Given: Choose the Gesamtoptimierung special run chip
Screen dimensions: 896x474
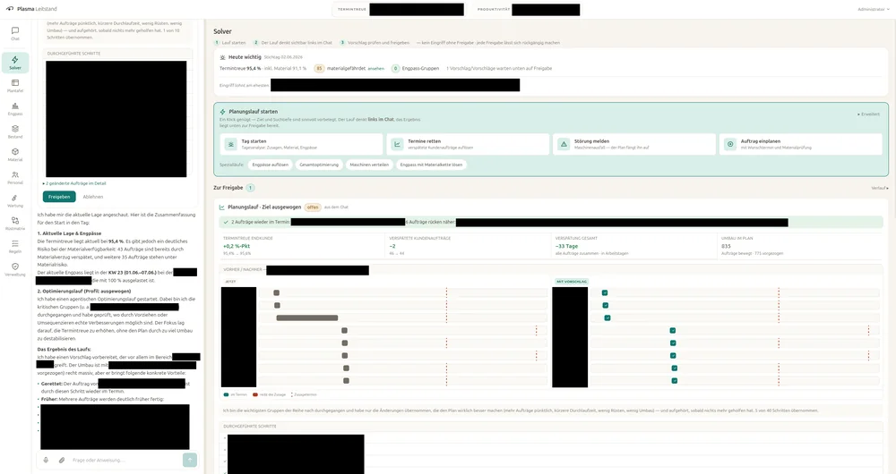Looking at the screenshot, I should pos(319,165).
